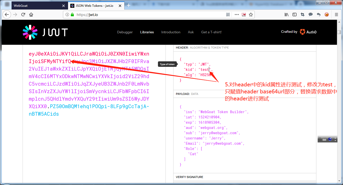Close the WebGoat tab

[63, 6]
